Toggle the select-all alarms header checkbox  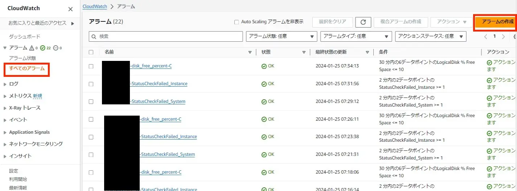(91, 52)
